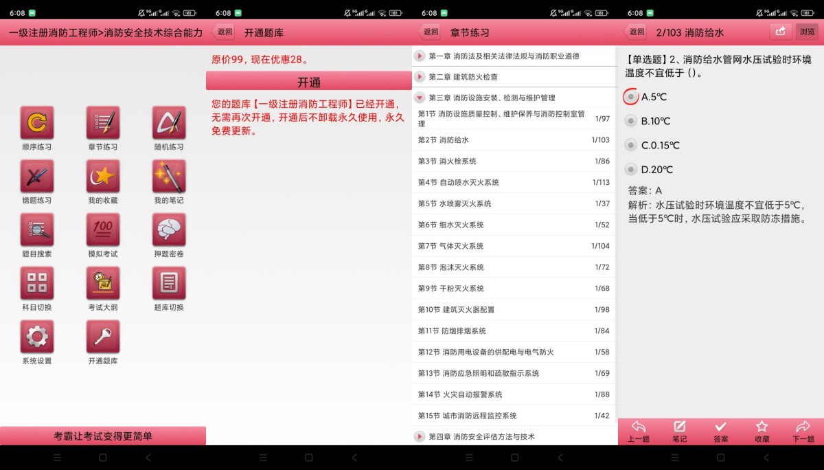Collapse 第三章 消防设施安装、检测与维护管理
This screenshot has width=824, height=470.
515,98
